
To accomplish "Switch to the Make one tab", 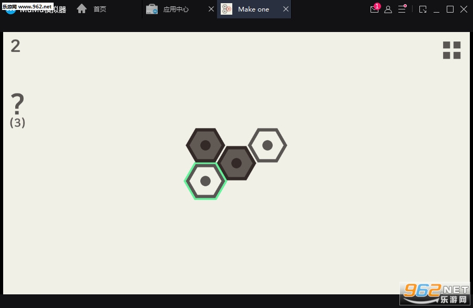I will tap(254, 9).
